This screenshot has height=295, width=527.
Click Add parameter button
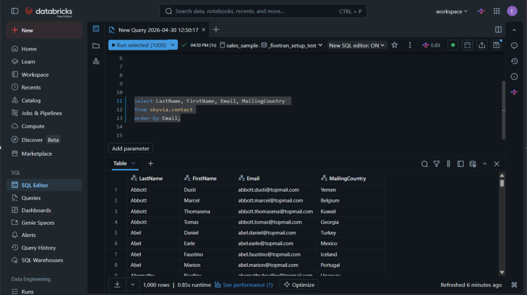[130, 149]
